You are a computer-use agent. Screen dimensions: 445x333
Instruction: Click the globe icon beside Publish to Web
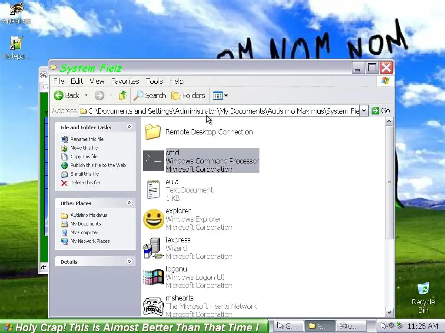(64, 165)
